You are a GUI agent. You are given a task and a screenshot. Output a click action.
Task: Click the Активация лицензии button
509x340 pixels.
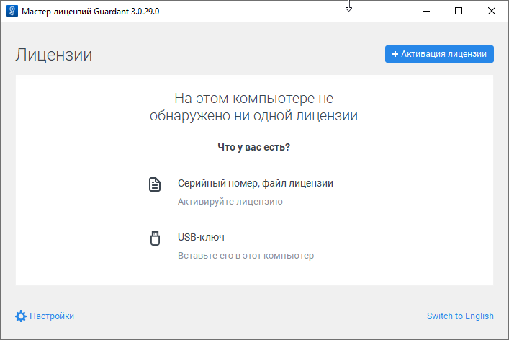point(439,54)
